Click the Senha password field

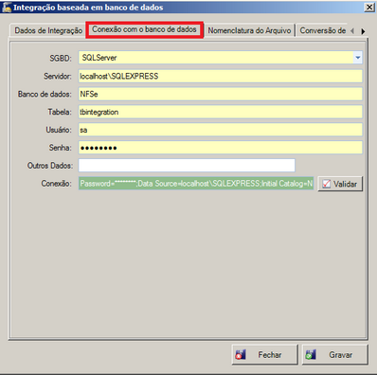pyautogui.click(x=221, y=148)
